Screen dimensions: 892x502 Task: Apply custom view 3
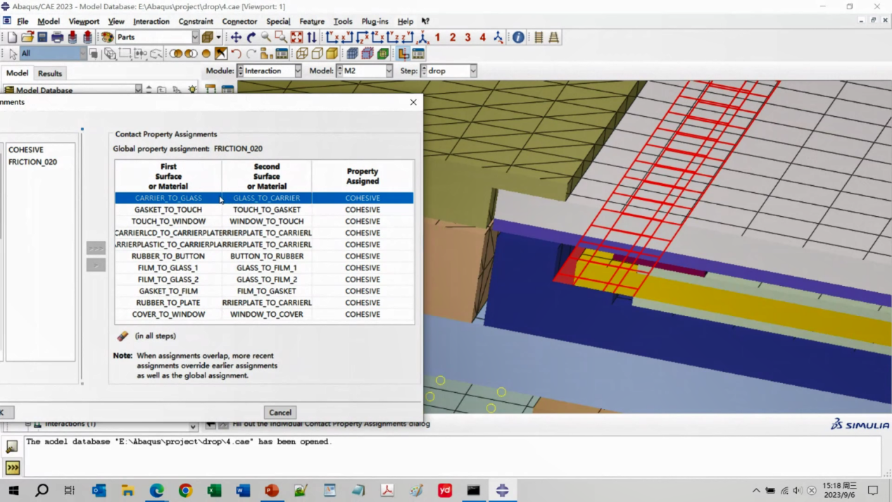[467, 37]
